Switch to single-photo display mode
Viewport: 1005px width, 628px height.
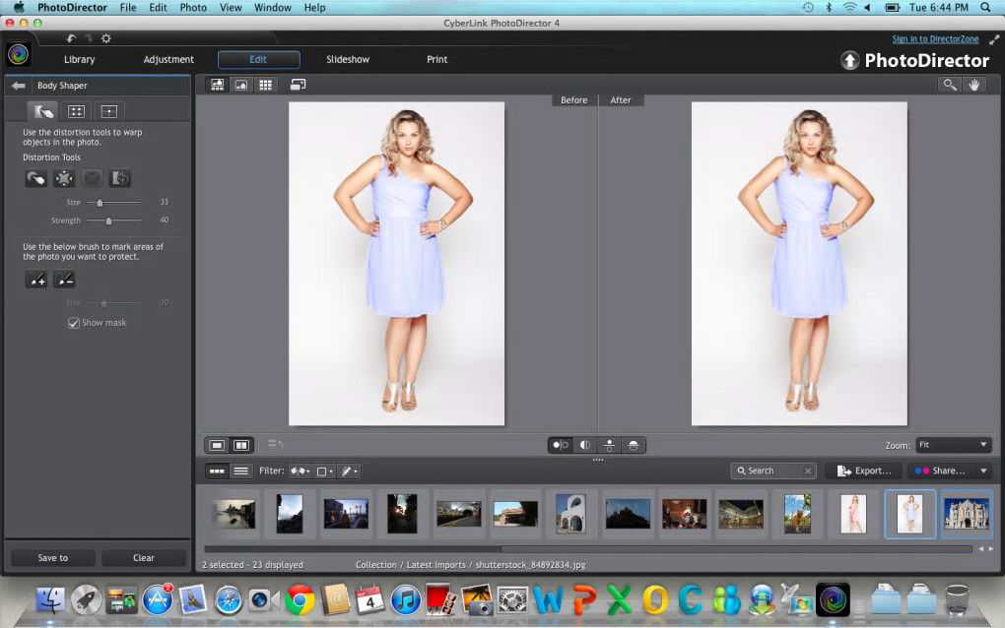(x=217, y=445)
